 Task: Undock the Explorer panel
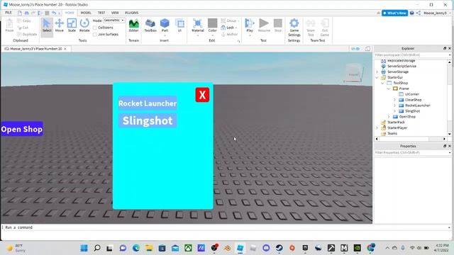445,48
